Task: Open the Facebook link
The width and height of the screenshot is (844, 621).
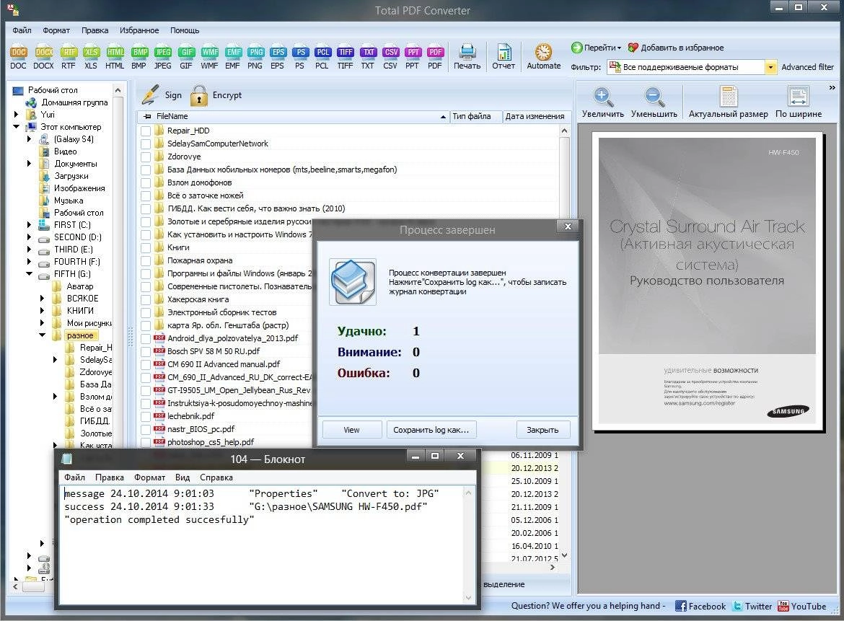Action: pos(700,606)
